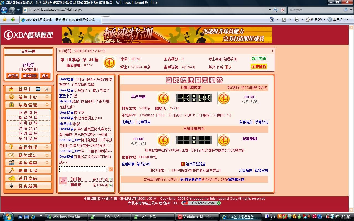
Task: Stop page loading with the red X icon
Action: pyautogui.click(x=282, y=10)
